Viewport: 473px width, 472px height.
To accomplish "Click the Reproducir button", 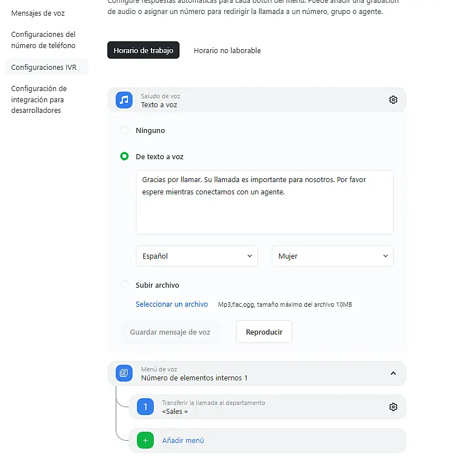I will coord(264,332).
